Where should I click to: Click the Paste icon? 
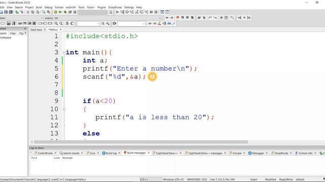(x=38, y=12)
